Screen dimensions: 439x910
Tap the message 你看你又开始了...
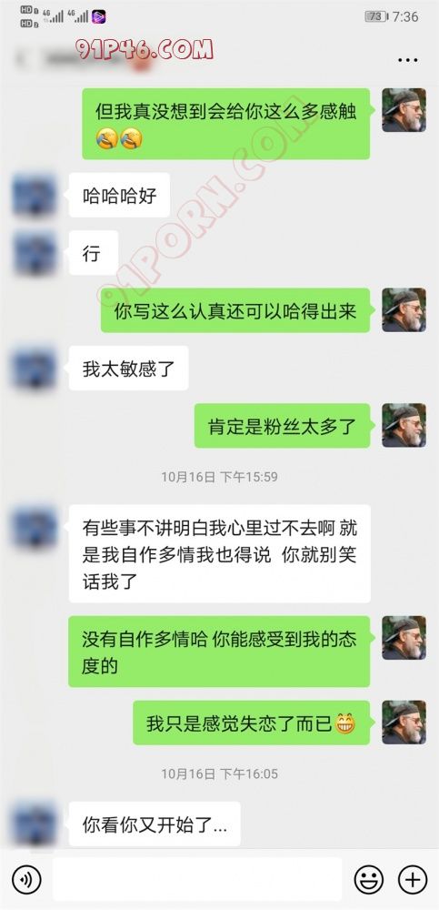click(155, 824)
